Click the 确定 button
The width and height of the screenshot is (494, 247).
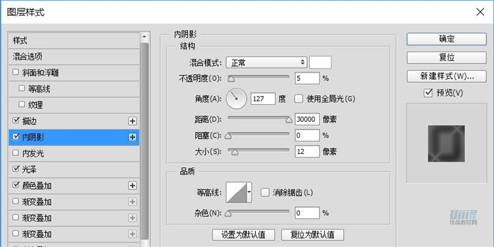click(446, 39)
